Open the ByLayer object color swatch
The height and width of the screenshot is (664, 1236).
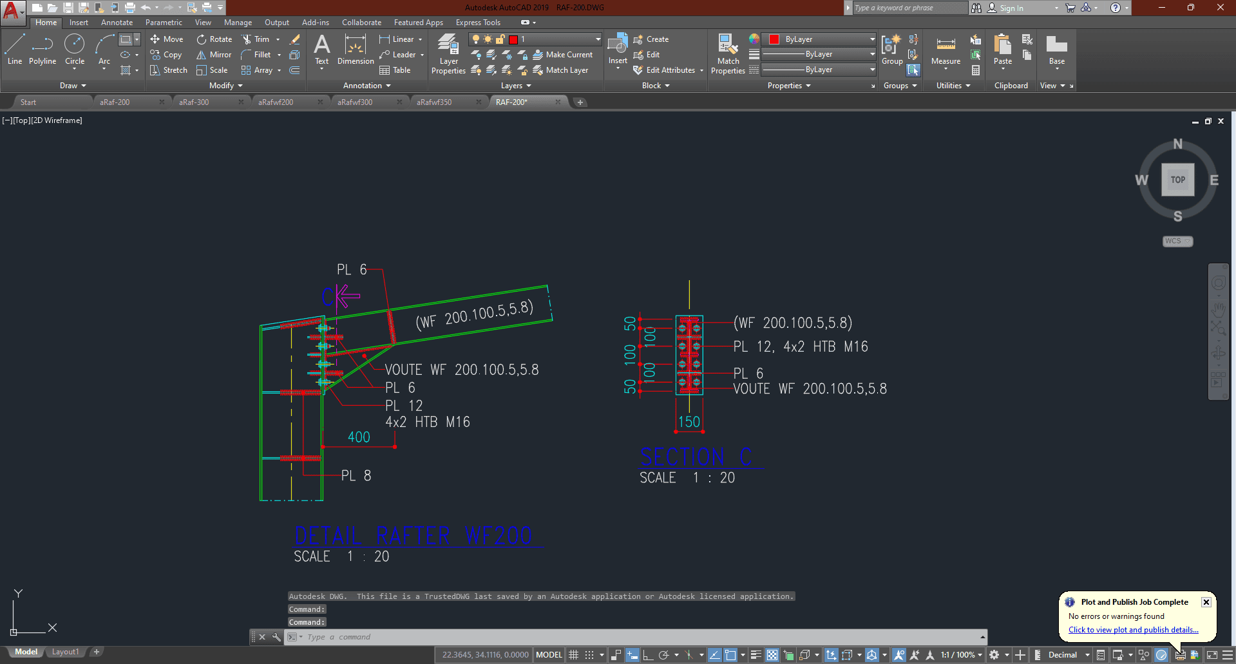point(818,39)
